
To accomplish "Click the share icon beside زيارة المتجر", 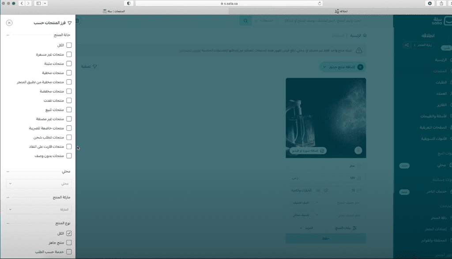I will click(407, 45).
